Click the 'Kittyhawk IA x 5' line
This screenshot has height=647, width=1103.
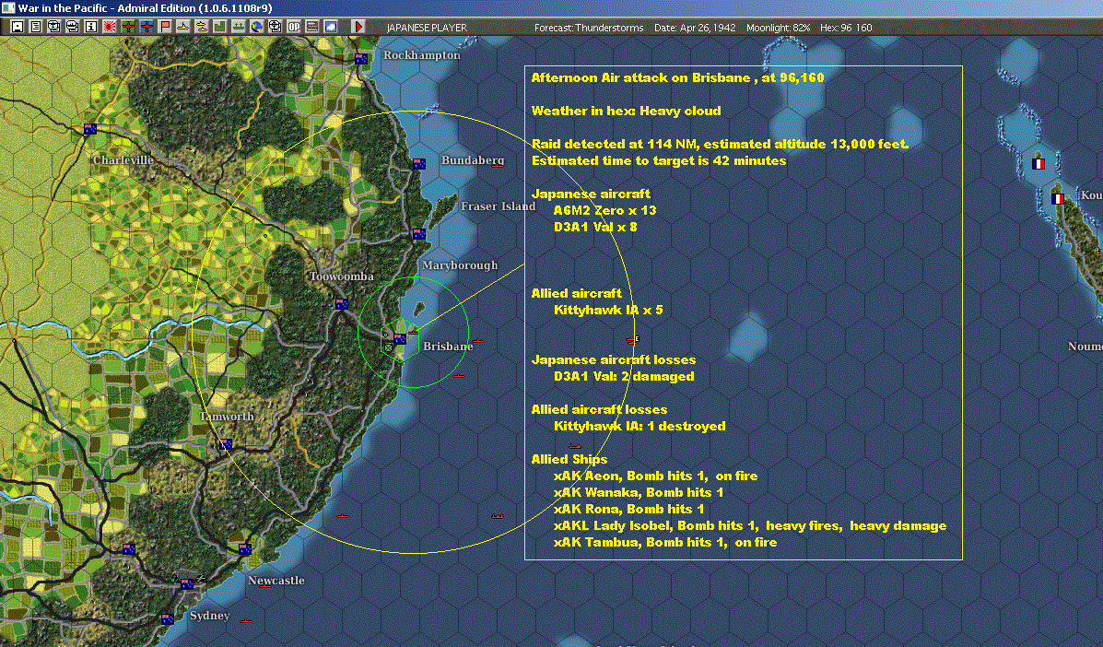(x=608, y=310)
